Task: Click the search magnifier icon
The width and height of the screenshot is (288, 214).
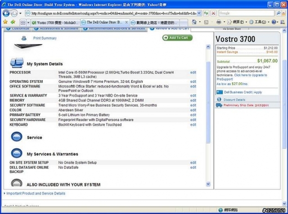Action: (x=279, y=13)
